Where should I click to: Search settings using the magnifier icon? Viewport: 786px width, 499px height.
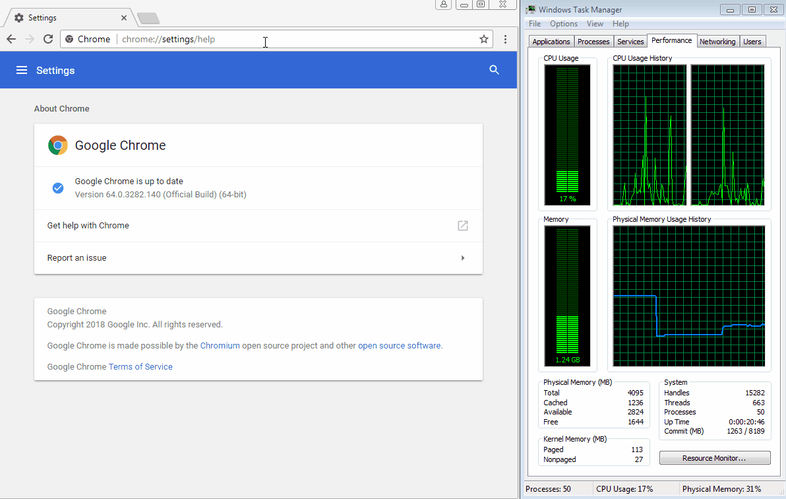(495, 70)
